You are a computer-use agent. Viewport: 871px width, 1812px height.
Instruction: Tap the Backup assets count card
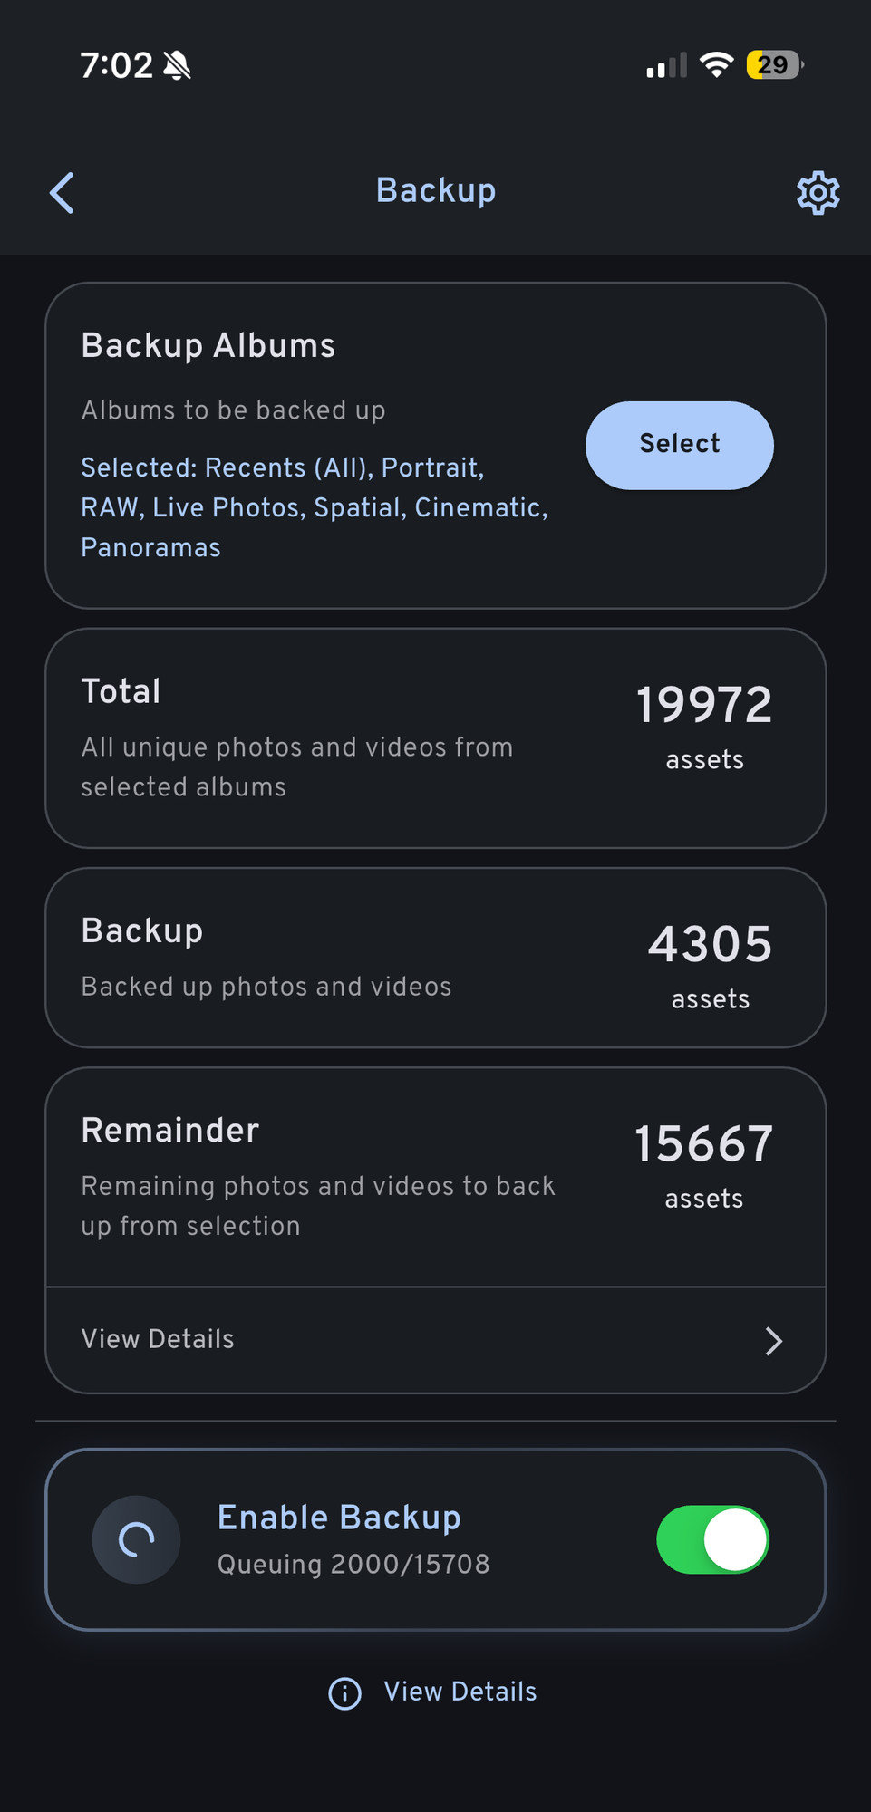[x=435, y=958]
